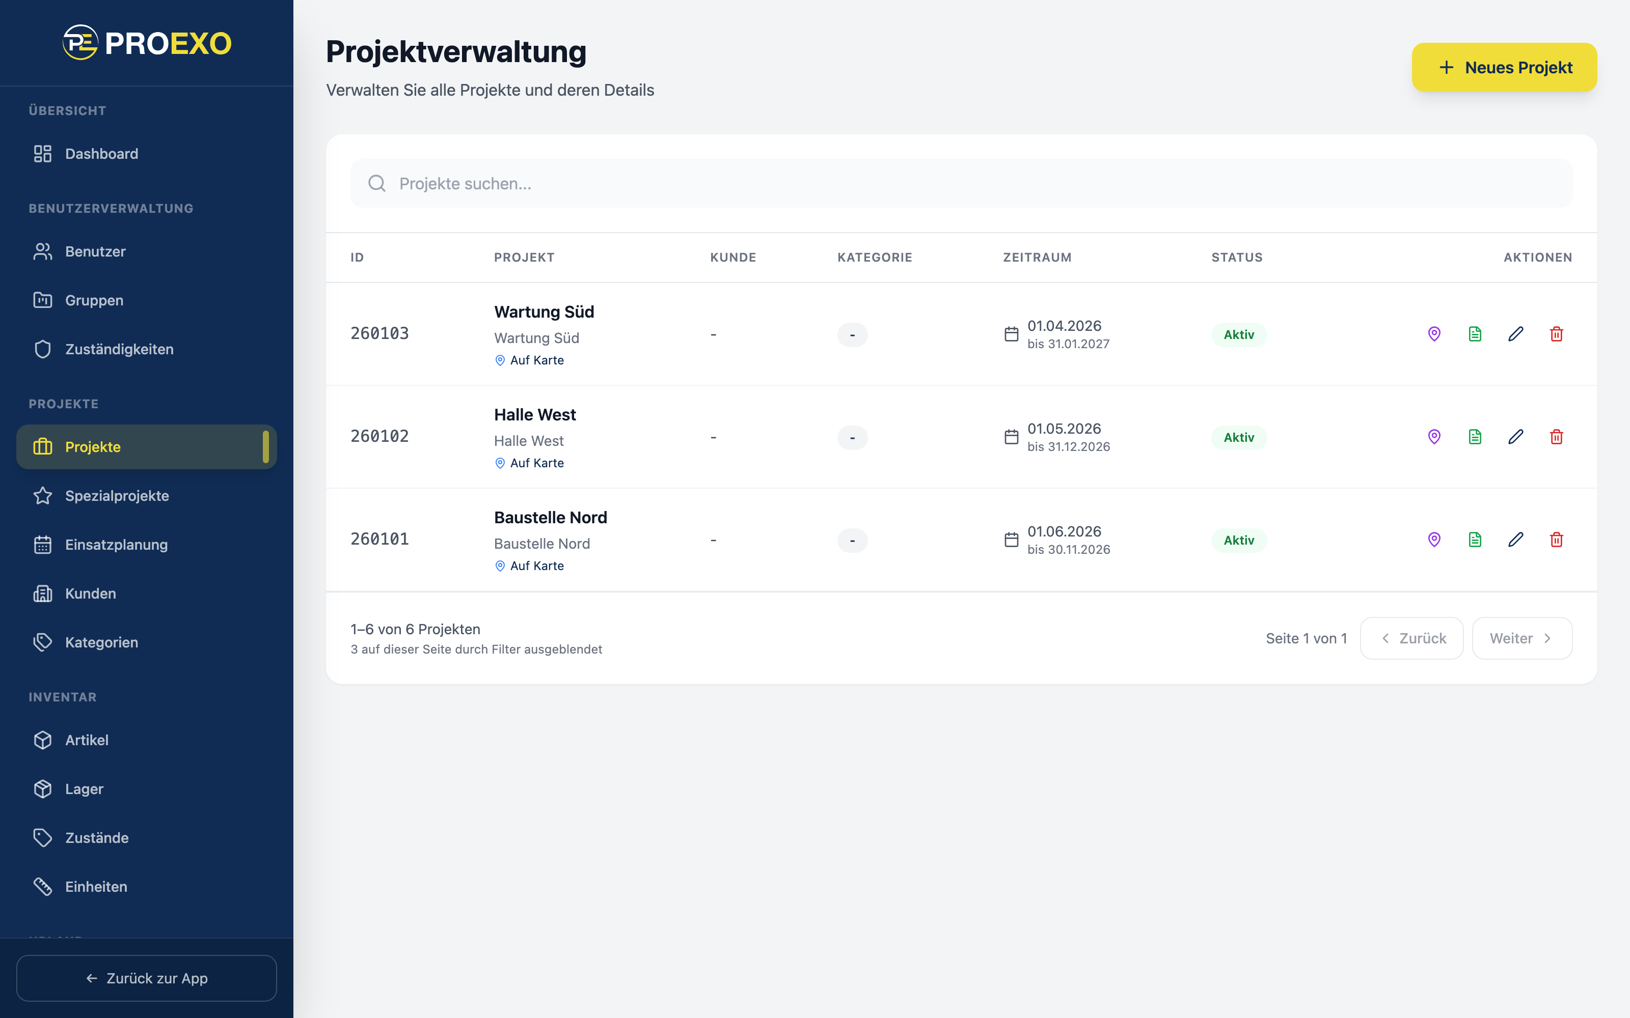Click the Weiter pagination button
The width and height of the screenshot is (1630, 1018).
(x=1522, y=638)
